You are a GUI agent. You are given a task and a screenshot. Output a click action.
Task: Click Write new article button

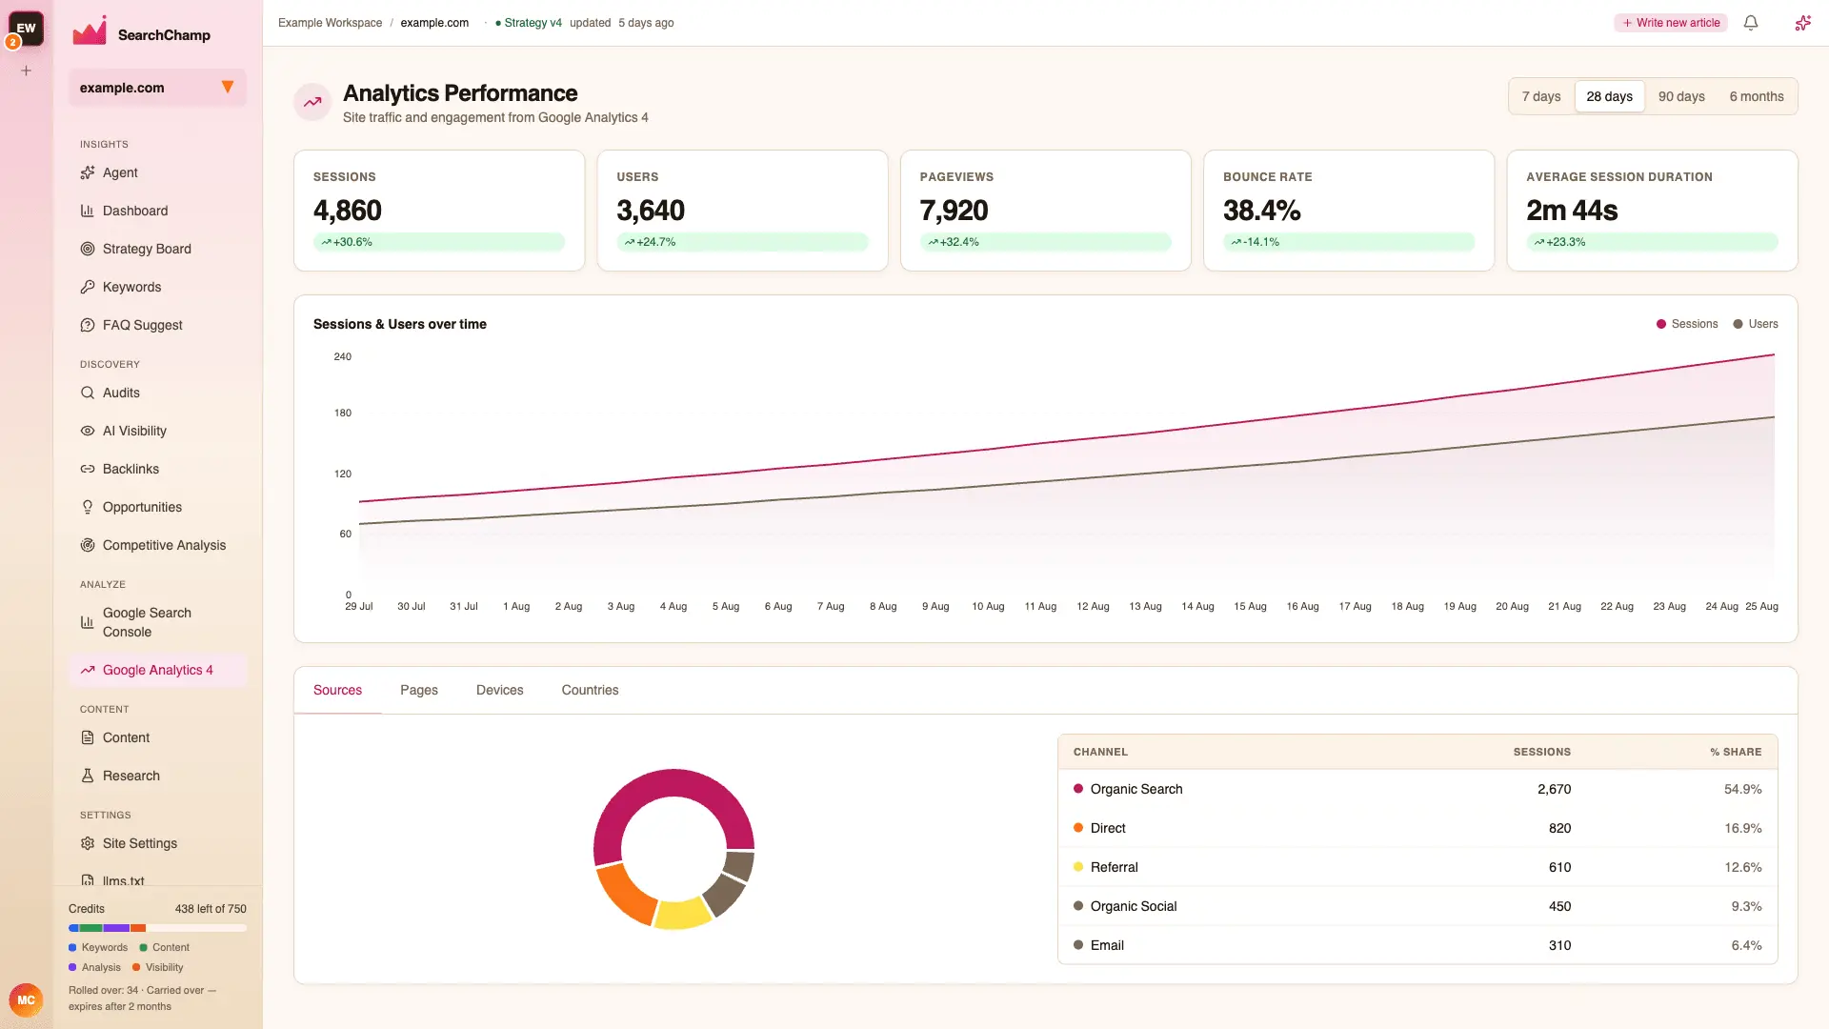point(1671,23)
